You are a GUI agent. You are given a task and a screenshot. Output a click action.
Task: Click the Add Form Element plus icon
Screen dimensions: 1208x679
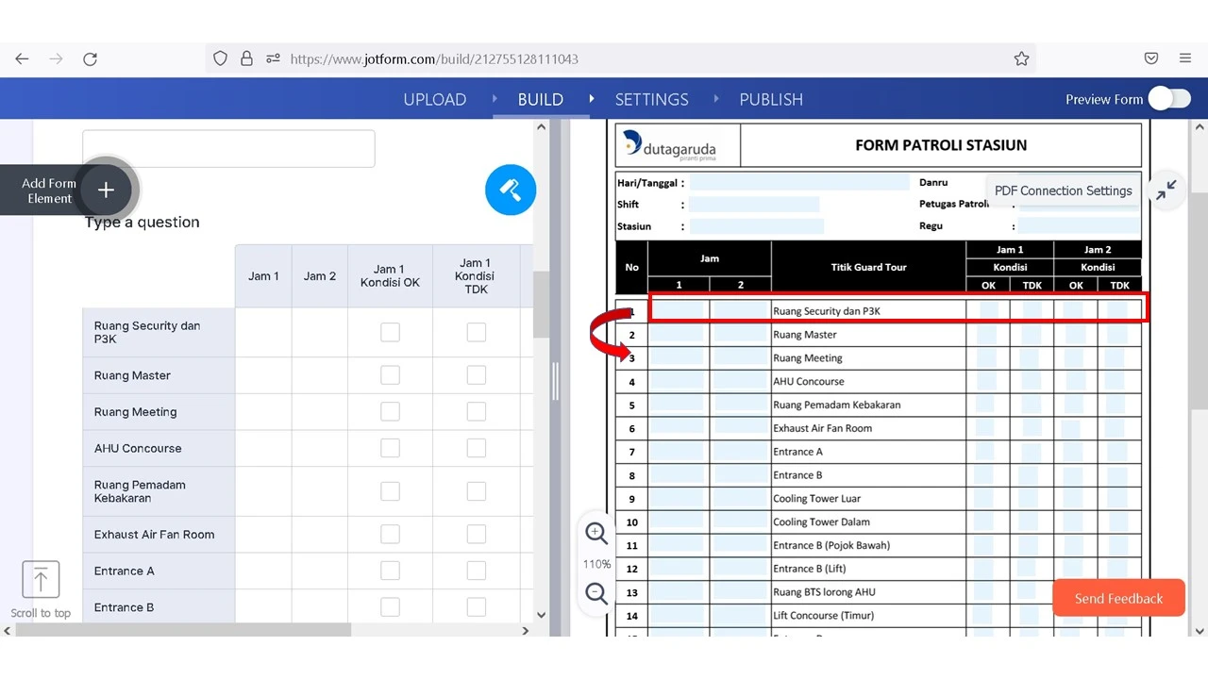[x=106, y=190]
